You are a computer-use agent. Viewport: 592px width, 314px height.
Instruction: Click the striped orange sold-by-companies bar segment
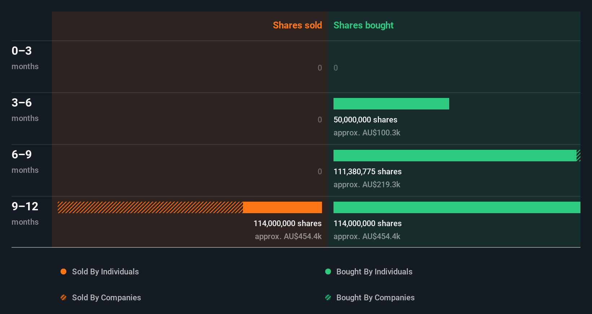click(150, 207)
